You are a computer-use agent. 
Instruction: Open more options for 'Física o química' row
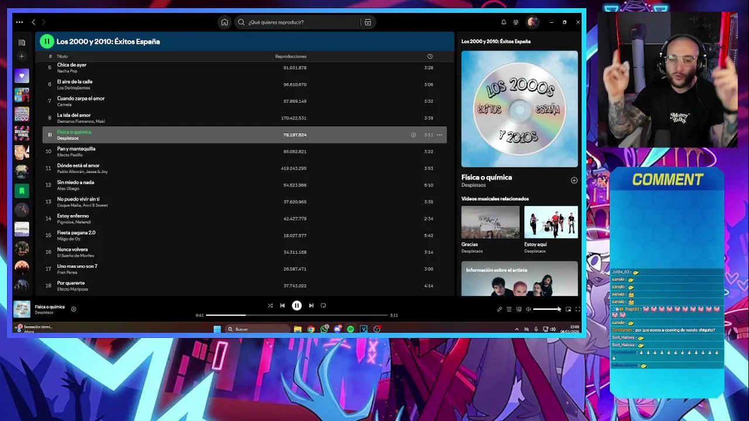[x=439, y=135]
